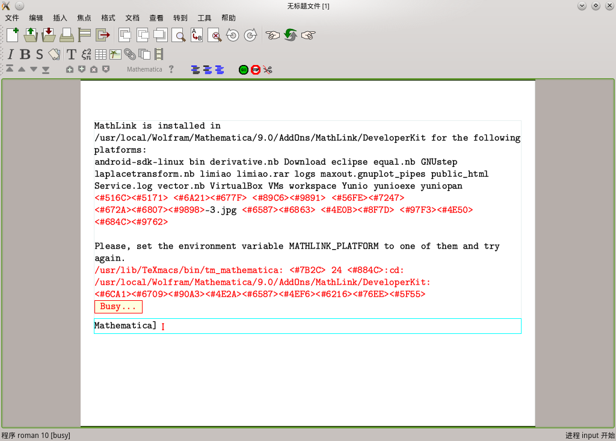Move to the next field with down triangle
616x441 pixels.
click(x=34, y=69)
